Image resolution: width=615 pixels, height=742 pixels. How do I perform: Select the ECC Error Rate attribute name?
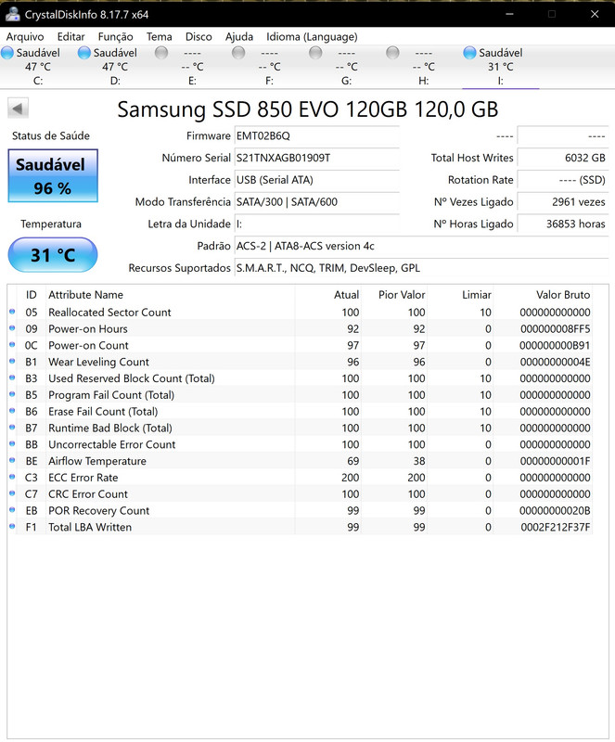[x=83, y=478]
